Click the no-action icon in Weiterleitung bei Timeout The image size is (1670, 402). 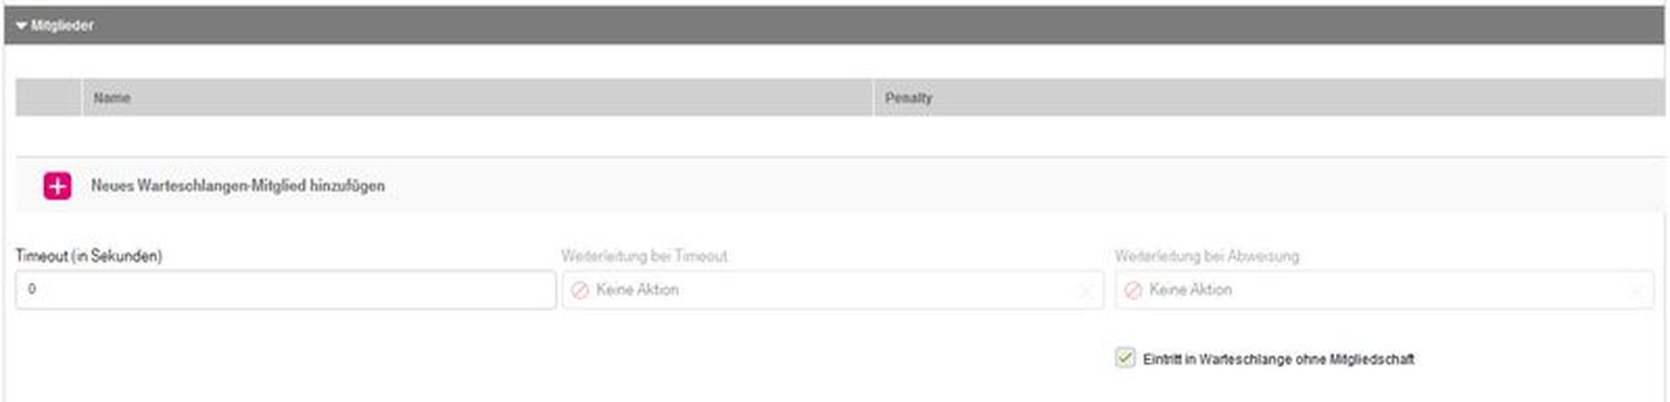(579, 290)
